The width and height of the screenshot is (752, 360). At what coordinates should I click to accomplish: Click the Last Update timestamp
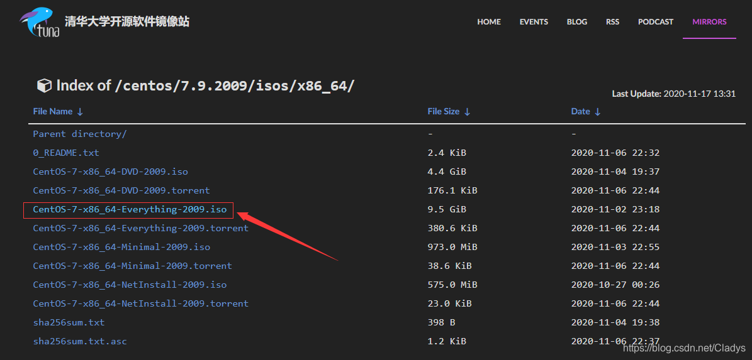coord(674,94)
